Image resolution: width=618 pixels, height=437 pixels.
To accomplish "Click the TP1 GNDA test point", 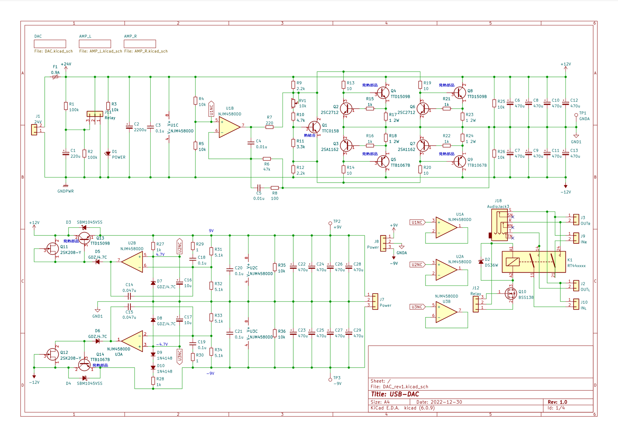I will (x=576, y=115).
